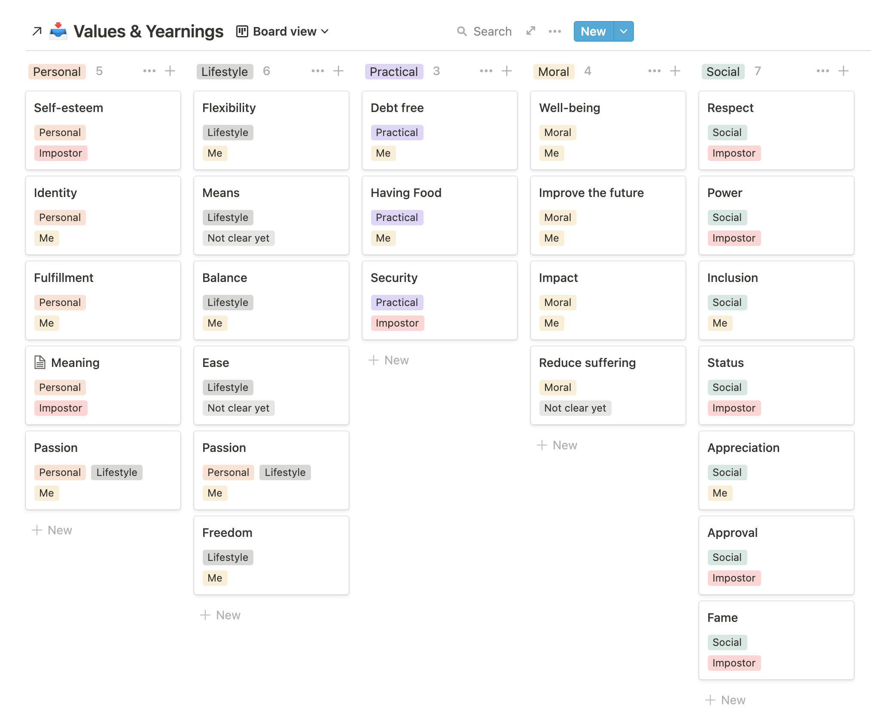871x721 pixels.
Task: Open the Well-being card
Action: 608,130
